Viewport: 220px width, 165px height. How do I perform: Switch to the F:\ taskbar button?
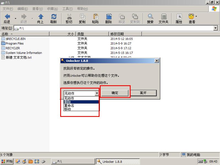(73, 161)
